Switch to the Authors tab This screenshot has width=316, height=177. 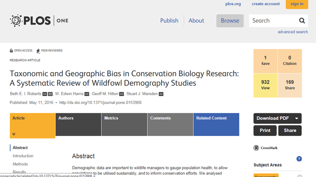click(x=78, y=124)
